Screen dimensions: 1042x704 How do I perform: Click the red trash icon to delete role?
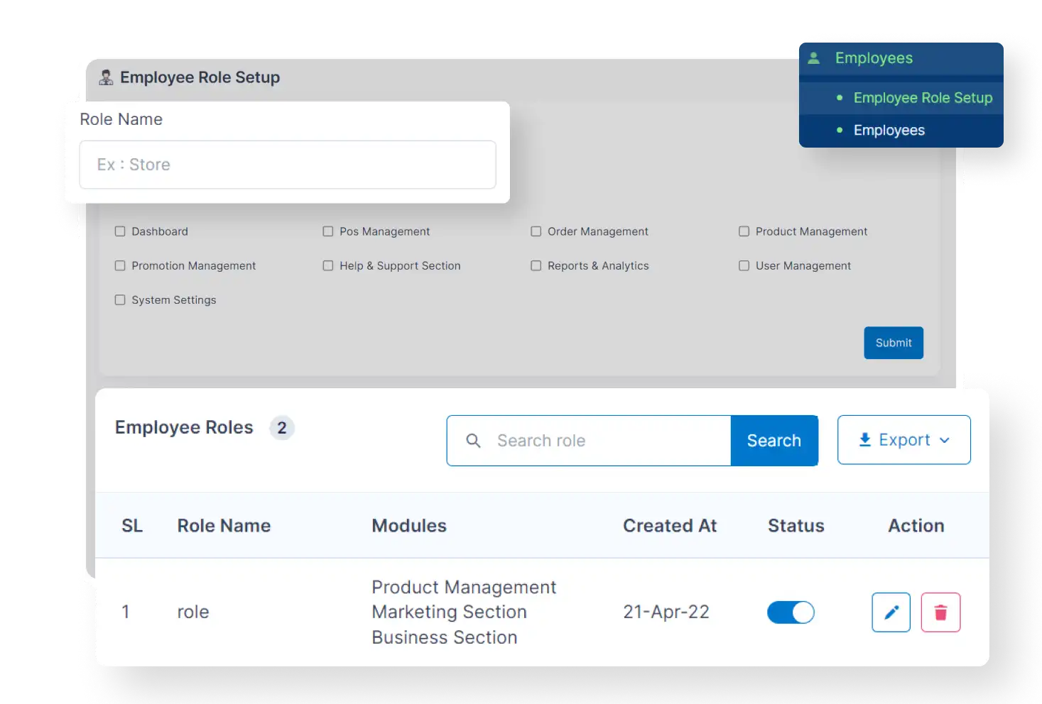[940, 612]
